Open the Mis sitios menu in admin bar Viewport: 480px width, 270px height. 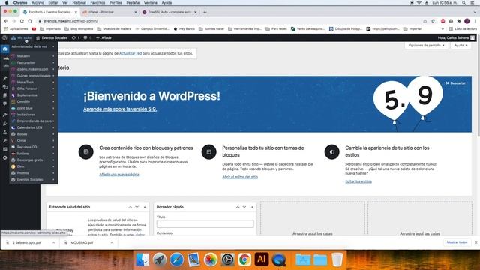[x=22, y=38]
